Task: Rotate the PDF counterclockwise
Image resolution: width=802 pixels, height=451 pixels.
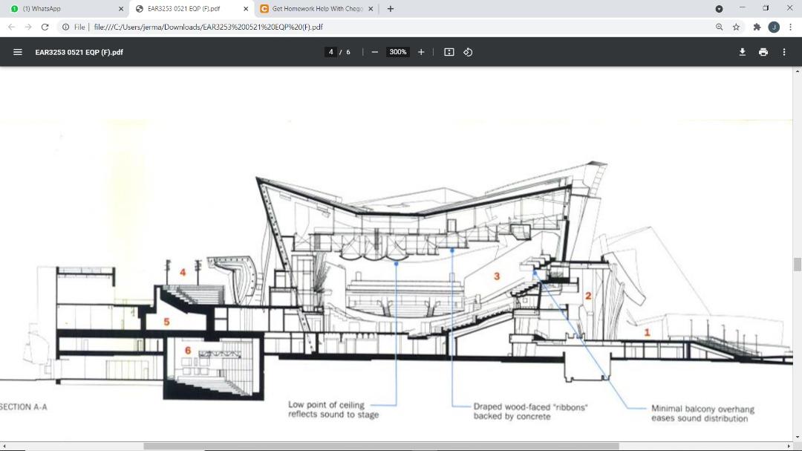Action: point(468,52)
